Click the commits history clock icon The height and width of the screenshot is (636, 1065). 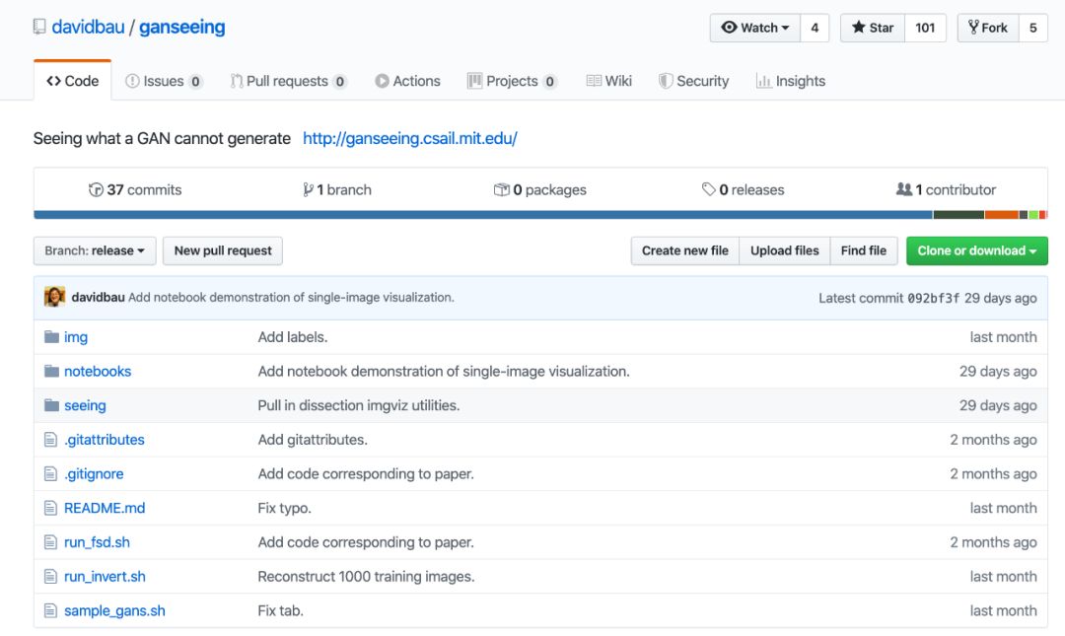coord(96,190)
